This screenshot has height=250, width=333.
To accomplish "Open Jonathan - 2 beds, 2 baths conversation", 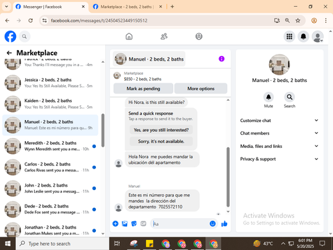I will point(50,230).
